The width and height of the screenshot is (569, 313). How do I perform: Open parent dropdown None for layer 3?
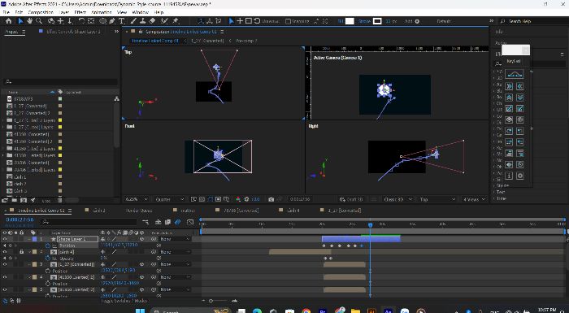pyautogui.click(x=175, y=264)
